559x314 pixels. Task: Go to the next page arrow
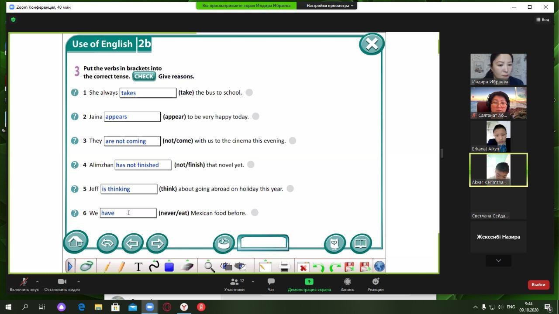click(x=157, y=243)
